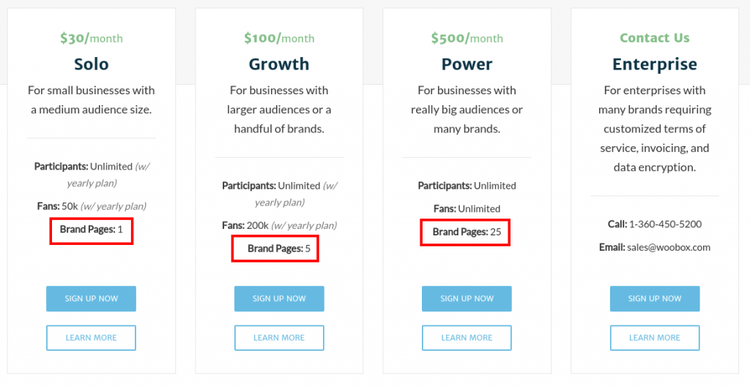Open Learn More under Power plan
This screenshot has height=386, width=750.
click(467, 338)
